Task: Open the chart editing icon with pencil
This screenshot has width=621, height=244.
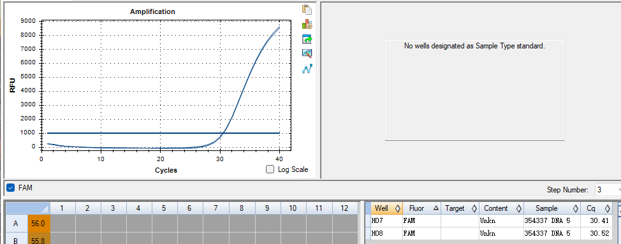Action: click(307, 54)
